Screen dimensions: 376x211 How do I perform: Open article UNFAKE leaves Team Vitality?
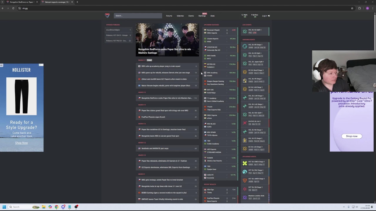[x=167, y=199]
